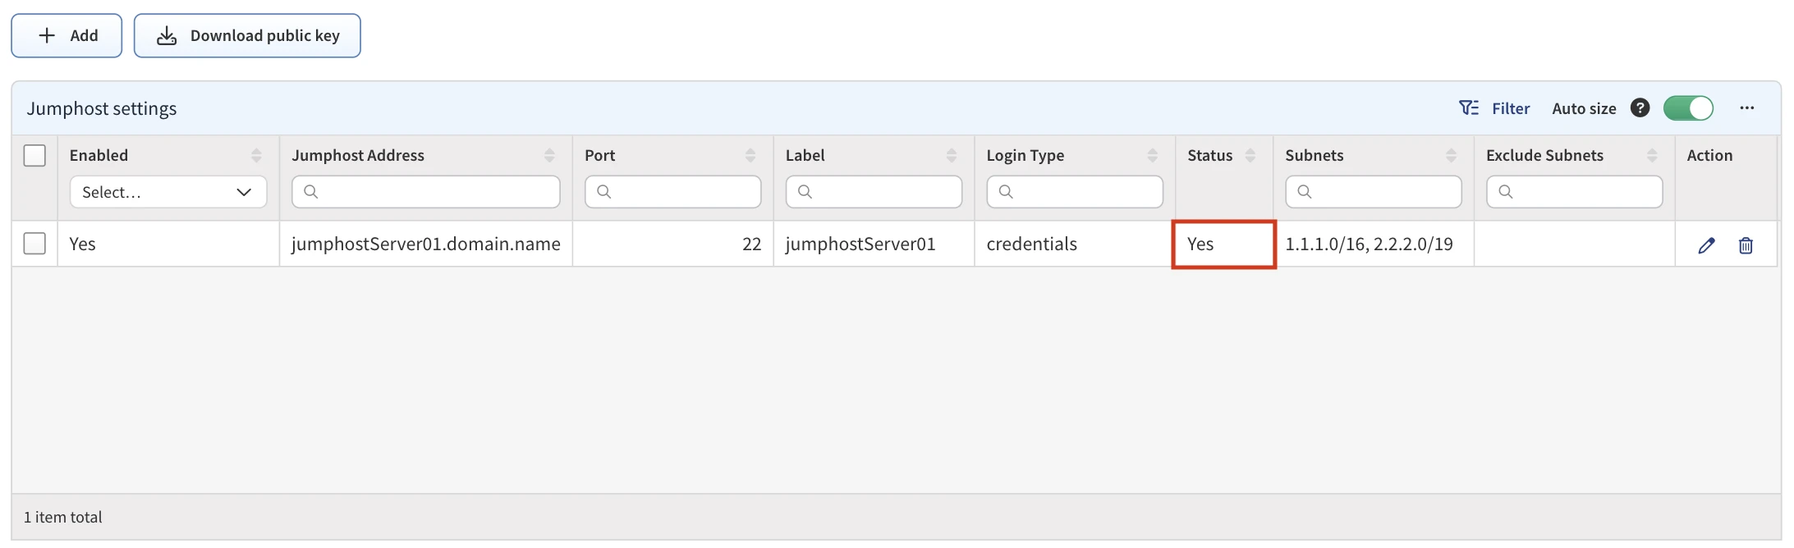1794x548 pixels.
Task: Sort by Login Type column arrows
Action: [x=1152, y=156]
